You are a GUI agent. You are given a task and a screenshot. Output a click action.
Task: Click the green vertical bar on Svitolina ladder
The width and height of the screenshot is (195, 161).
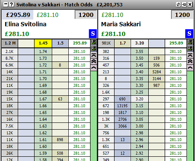(94, 116)
